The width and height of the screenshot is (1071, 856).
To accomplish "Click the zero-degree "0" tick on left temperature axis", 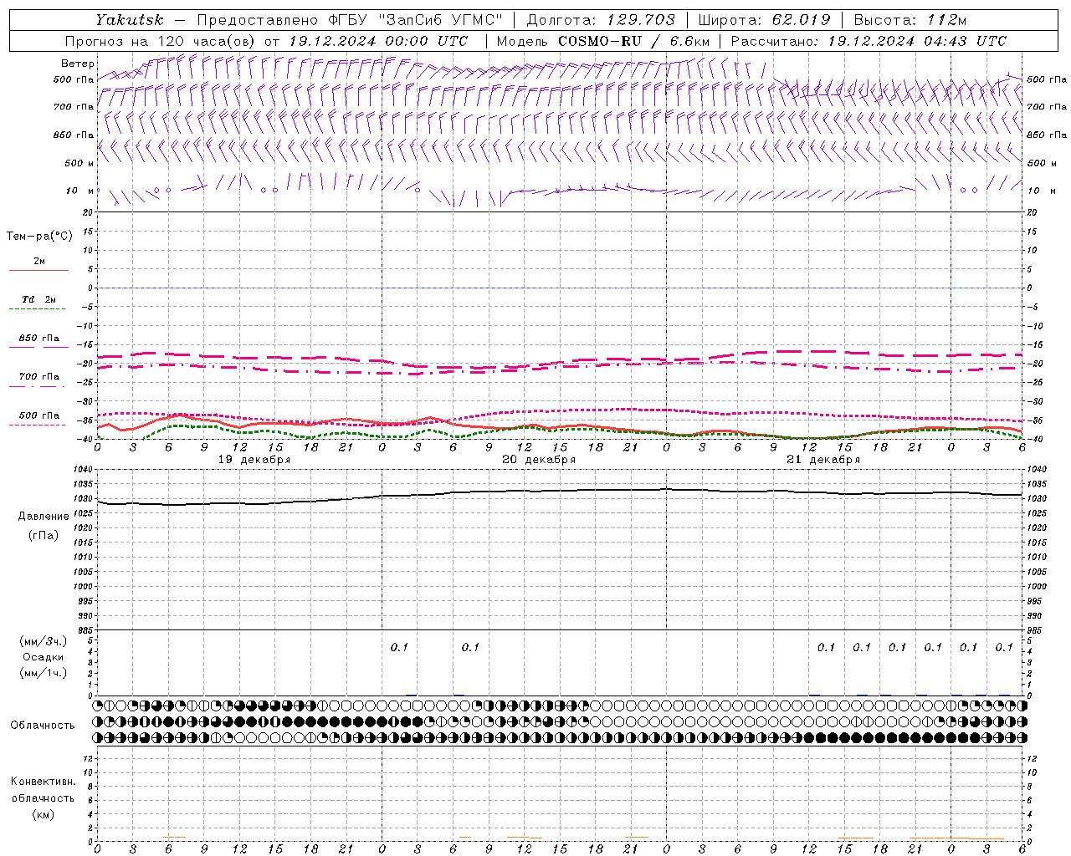I will (x=92, y=288).
